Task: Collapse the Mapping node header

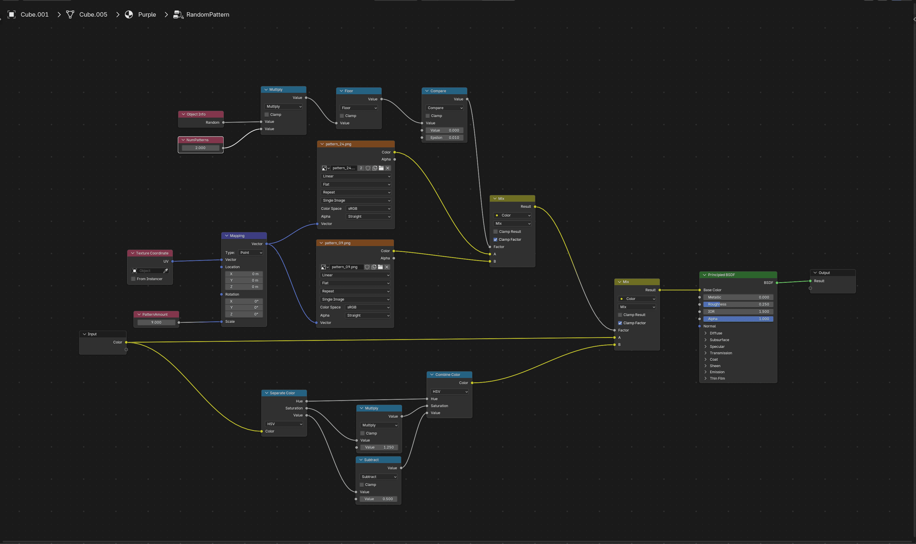Action: tap(227, 236)
